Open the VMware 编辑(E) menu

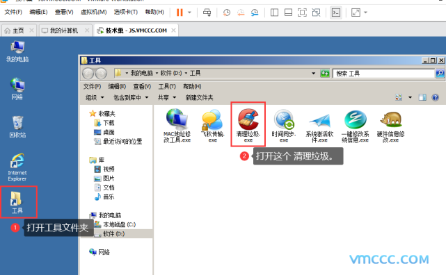pyautogui.click(x=38, y=12)
